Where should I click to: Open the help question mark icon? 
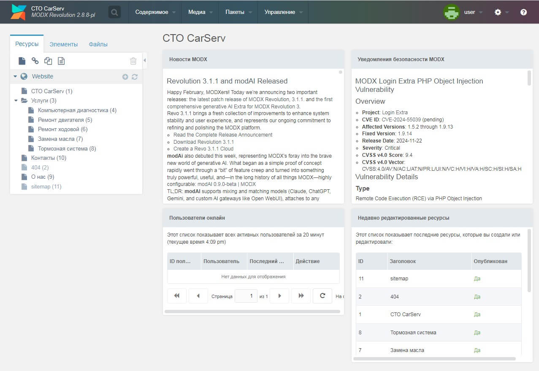pos(523,12)
